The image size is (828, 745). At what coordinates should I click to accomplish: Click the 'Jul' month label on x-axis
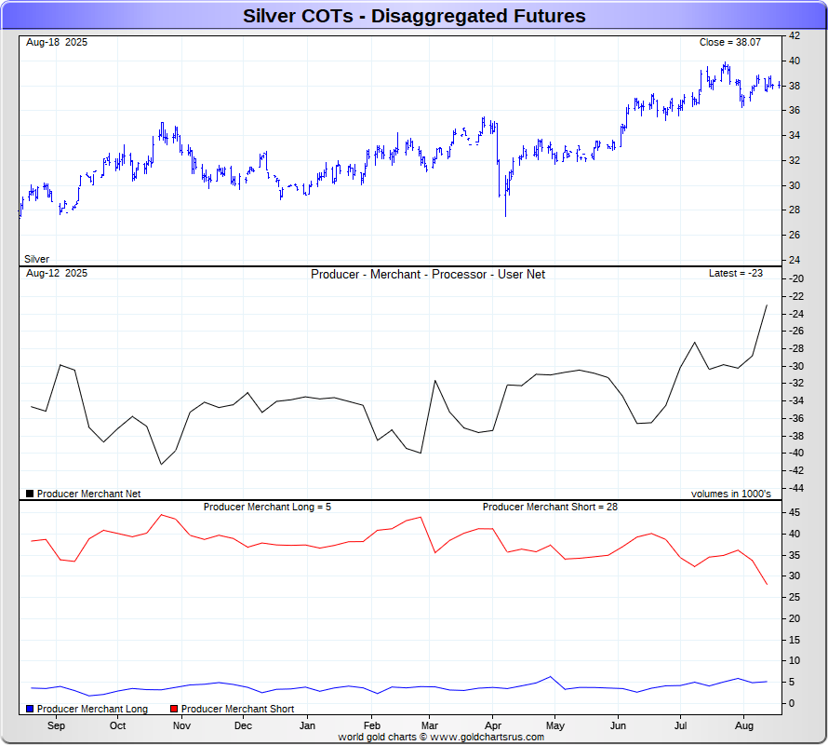tap(680, 725)
